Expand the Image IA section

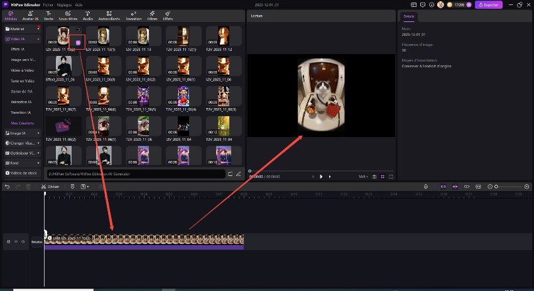point(39,133)
